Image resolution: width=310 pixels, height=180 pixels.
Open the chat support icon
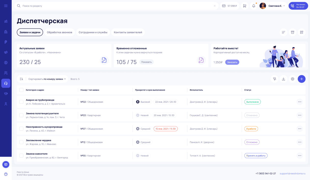click(6, 164)
